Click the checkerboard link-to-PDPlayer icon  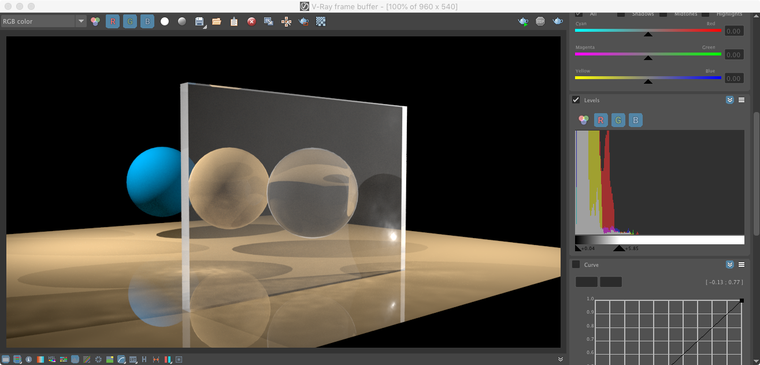pyautogui.click(x=321, y=21)
